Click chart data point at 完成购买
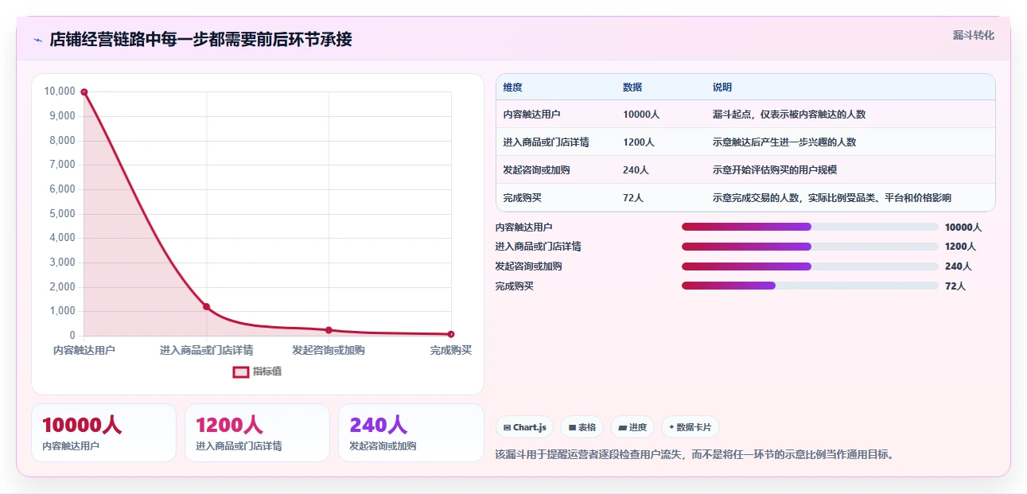Viewport: 1027px width, 494px height. pos(451,334)
